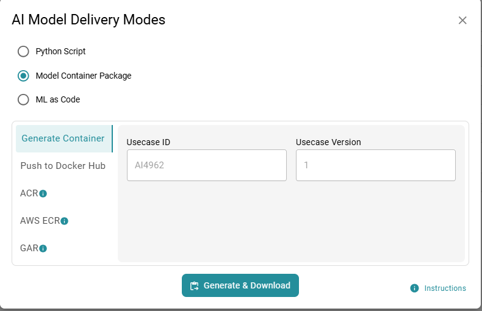This screenshot has height=311, width=482.
Task: Switch to the AWS ECR tab
Action: click(x=40, y=221)
